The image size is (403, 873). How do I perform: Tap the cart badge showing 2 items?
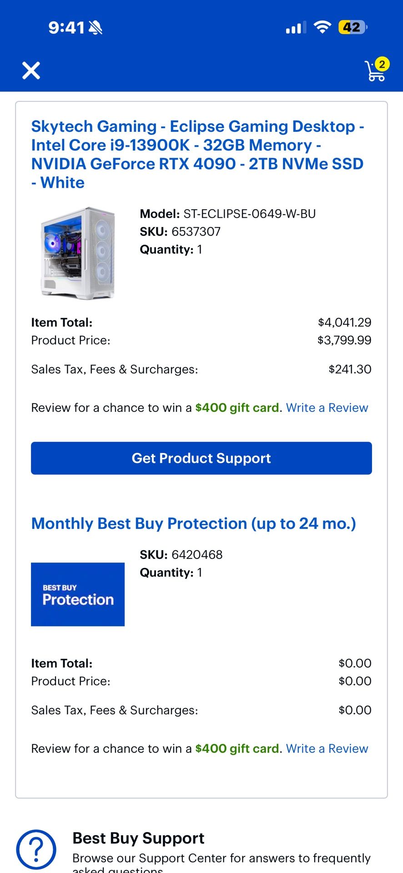point(382,63)
